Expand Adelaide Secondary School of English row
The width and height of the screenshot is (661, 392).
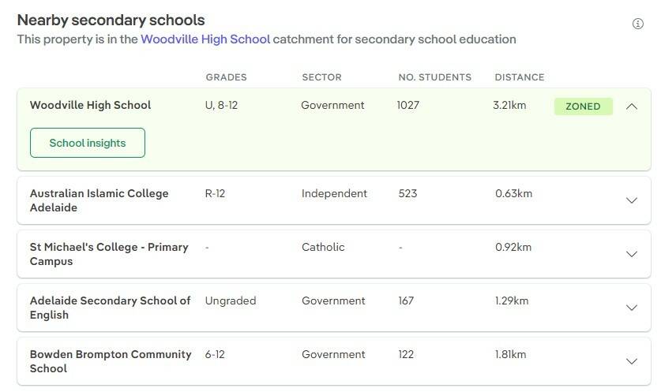tap(631, 308)
